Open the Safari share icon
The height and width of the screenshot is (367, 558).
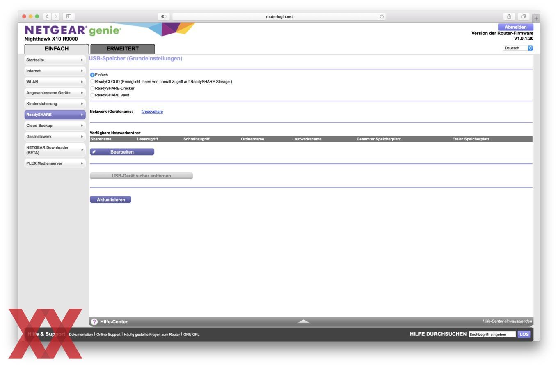pyautogui.click(x=509, y=16)
